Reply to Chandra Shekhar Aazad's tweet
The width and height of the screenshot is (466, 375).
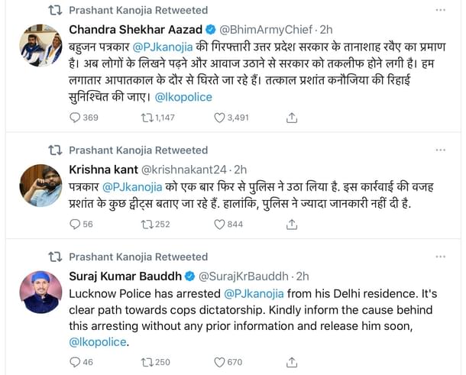(x=75, y=118)
